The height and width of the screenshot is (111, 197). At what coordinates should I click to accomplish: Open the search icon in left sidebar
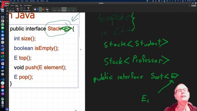(7, 18)
